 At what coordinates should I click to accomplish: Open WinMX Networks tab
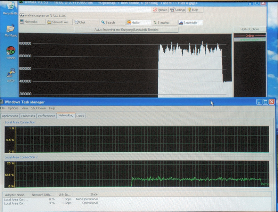32,22
